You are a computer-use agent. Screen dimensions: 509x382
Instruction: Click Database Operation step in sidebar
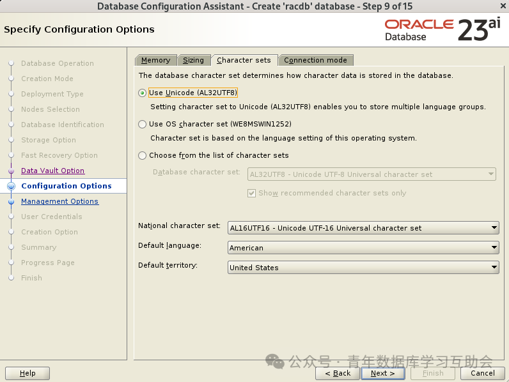tap(58, 63)
